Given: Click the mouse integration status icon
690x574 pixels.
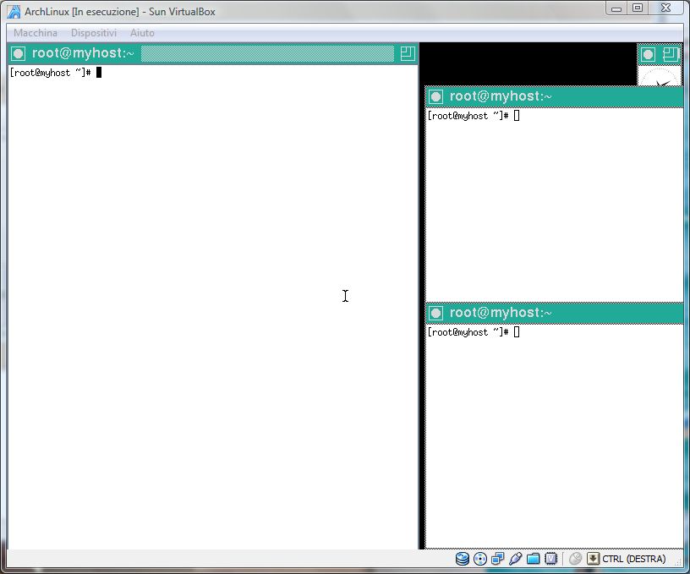Looking at the screenshot, I should [x=575, y=559].
